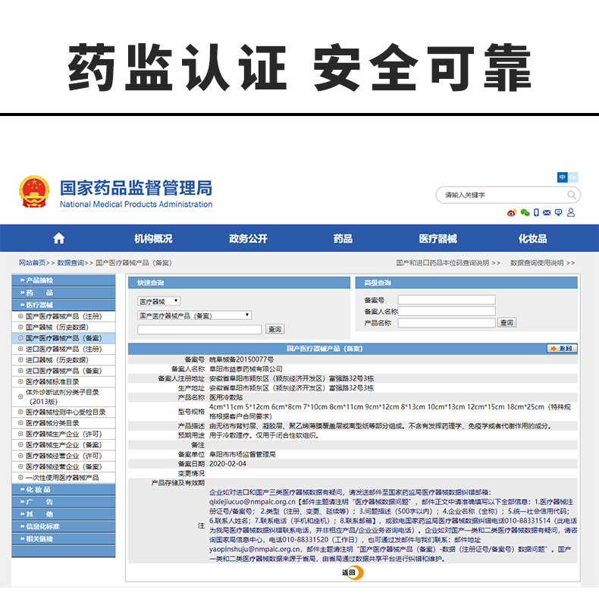Open 国产和进口药品本位码查询说明 link
The width and height of the screenshot is (599, 599).
tap(447, 263)
